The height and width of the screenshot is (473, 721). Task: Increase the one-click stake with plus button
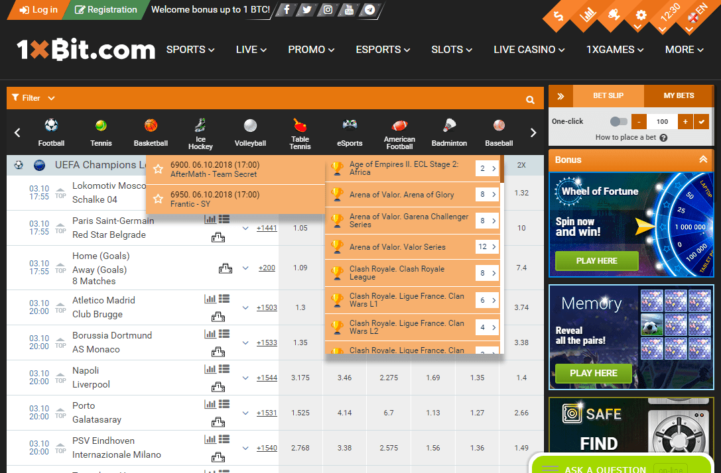pyautogui.click(x=685, y=121)
